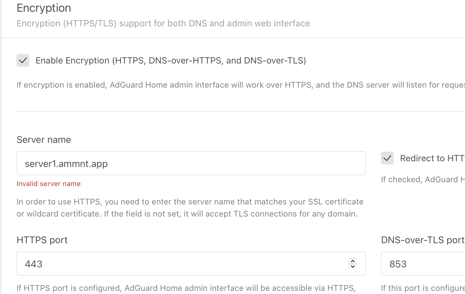This screenshot has height=294, width=465.
Task: Click the 'If encryption is enabled' description
Action: click(241, 85)
